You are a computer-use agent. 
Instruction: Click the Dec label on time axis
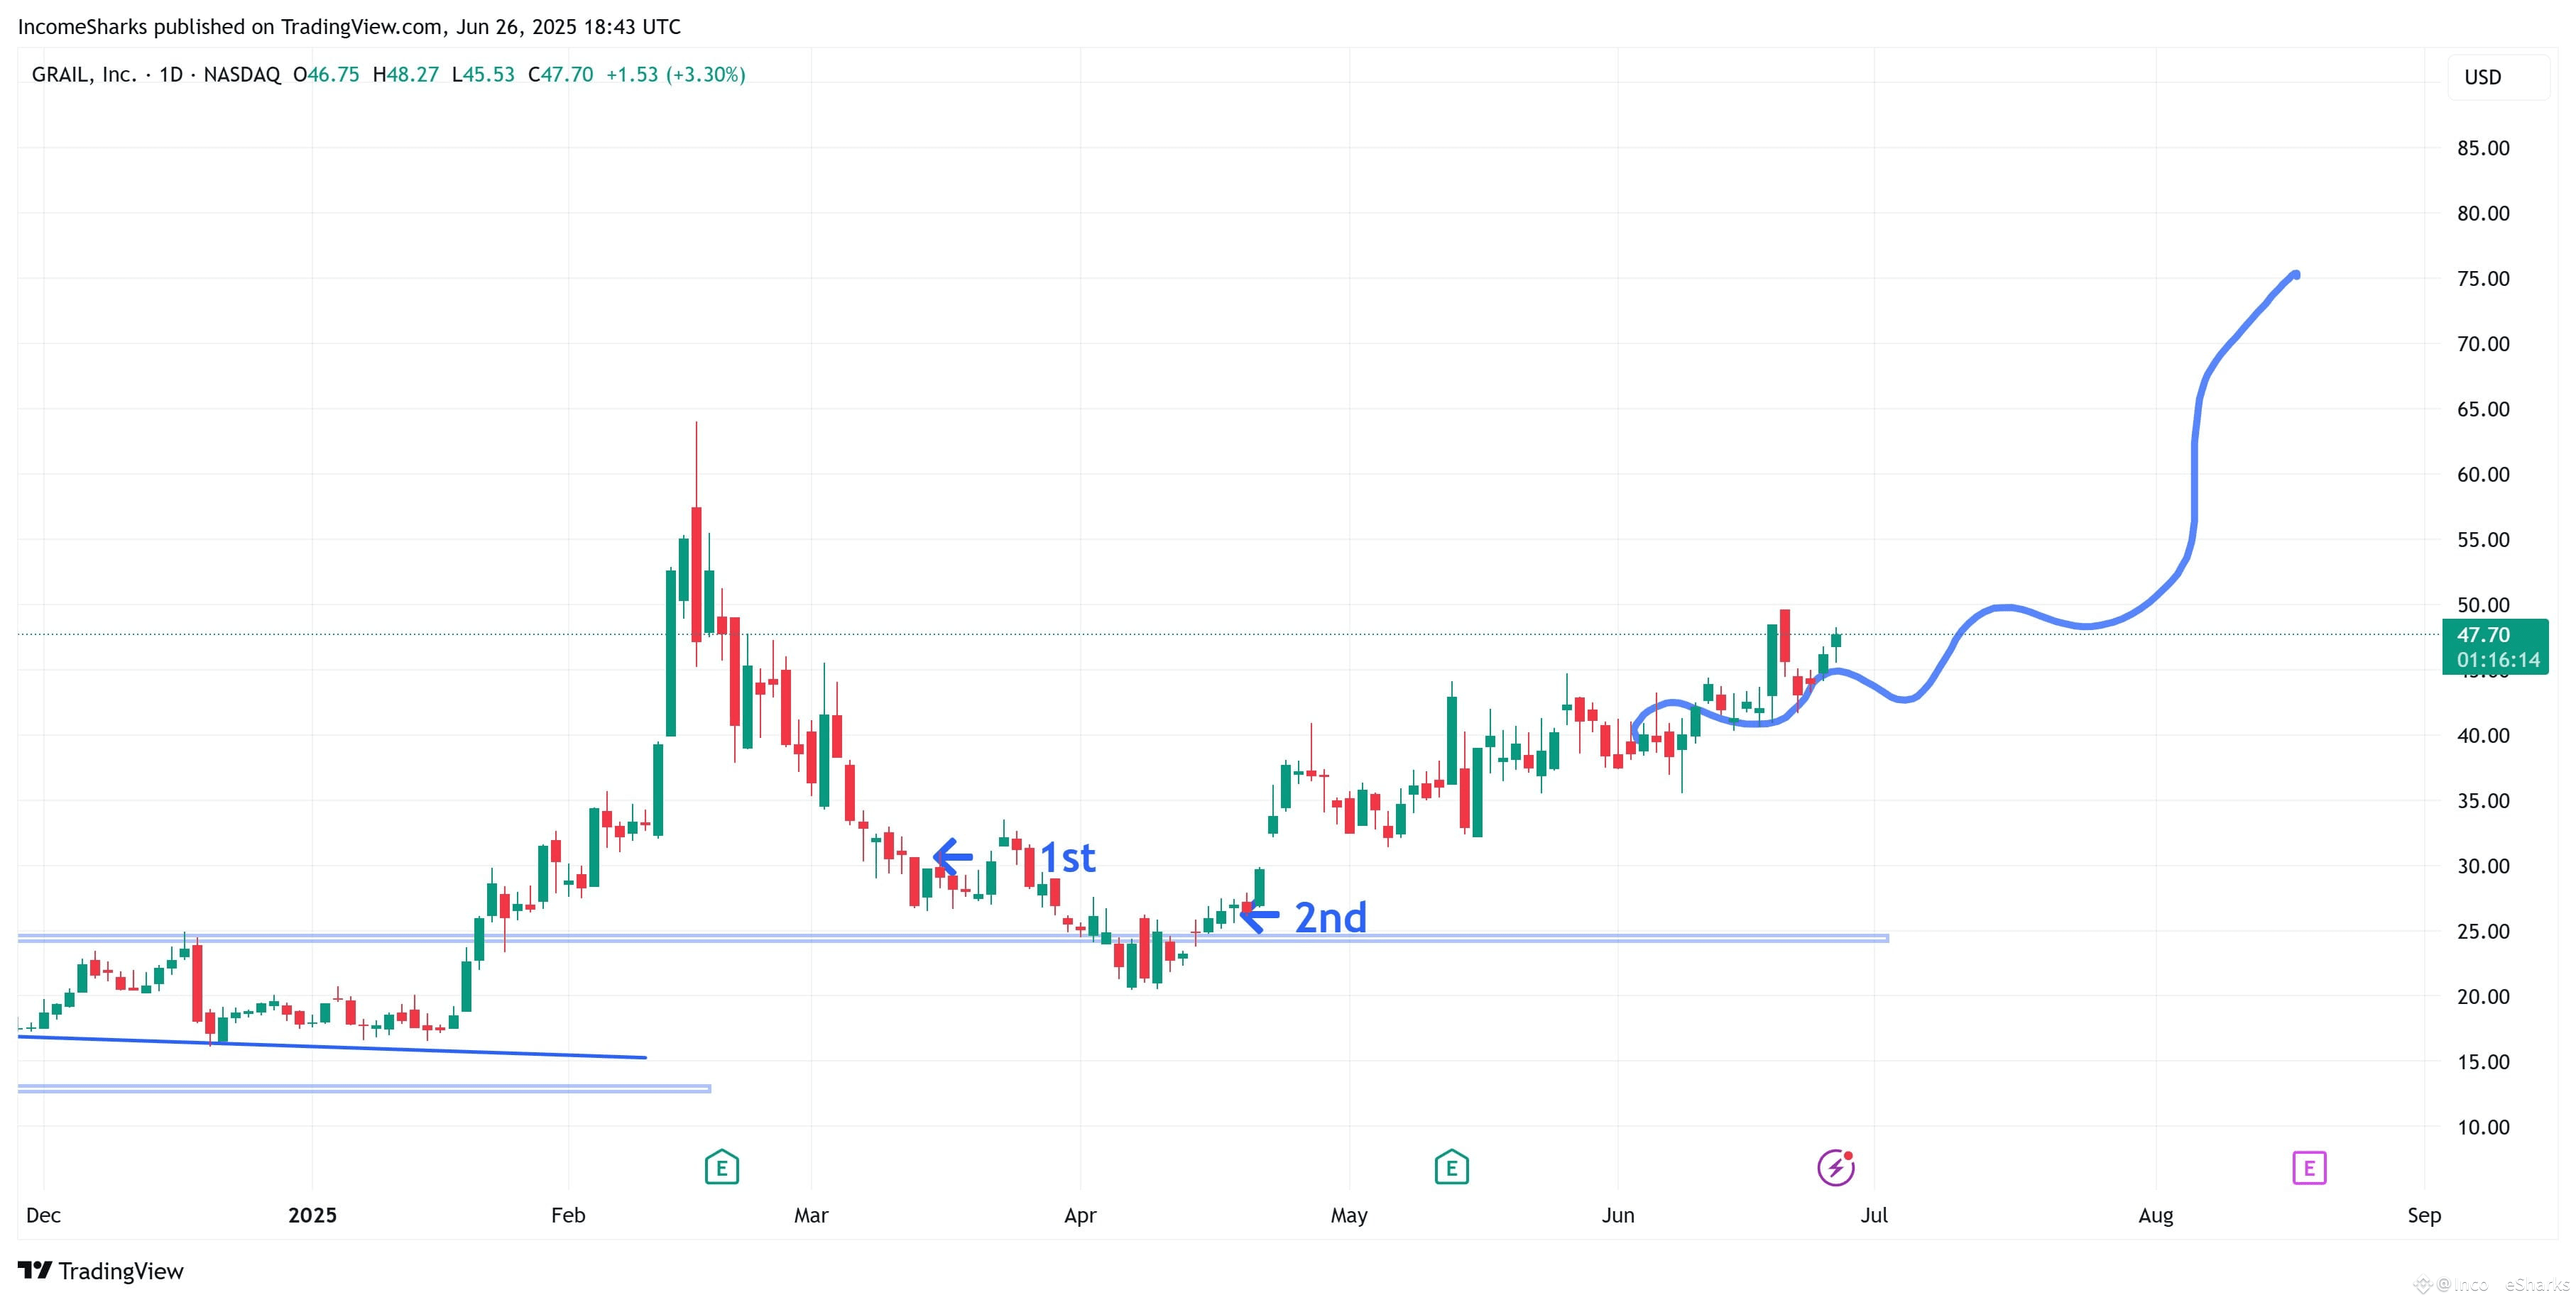pos(43,1215)
